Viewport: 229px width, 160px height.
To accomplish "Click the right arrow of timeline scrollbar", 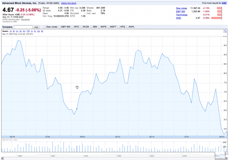I will pos(226,158).
